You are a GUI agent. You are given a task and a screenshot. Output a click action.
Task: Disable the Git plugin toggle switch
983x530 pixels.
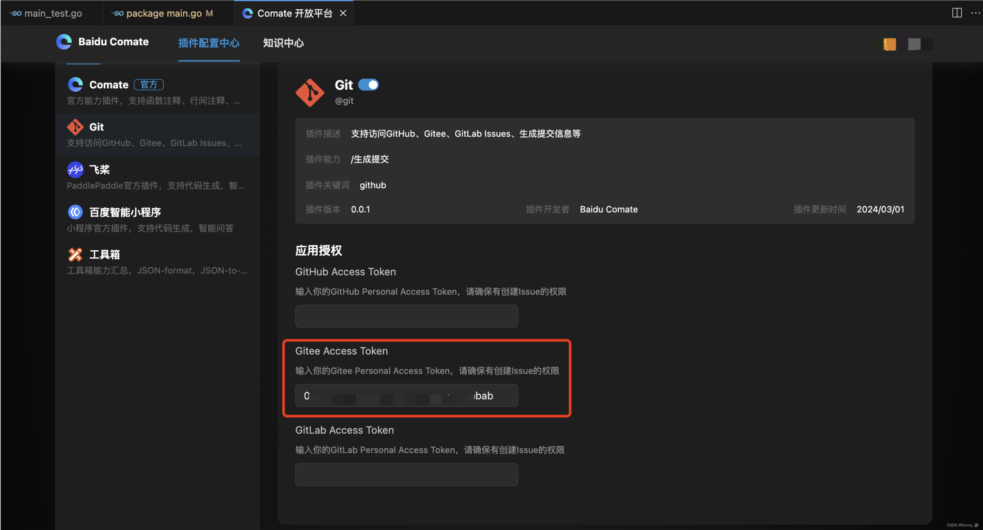tap(368, 85)
